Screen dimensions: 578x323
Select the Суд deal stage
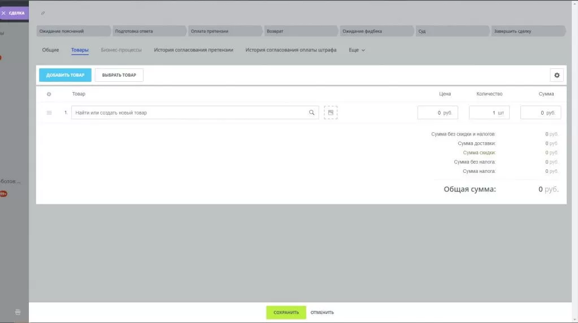tap(451, 31)
